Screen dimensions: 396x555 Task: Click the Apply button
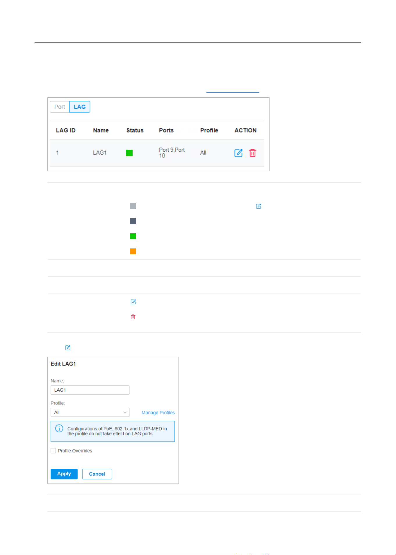(x=64, y=474)
